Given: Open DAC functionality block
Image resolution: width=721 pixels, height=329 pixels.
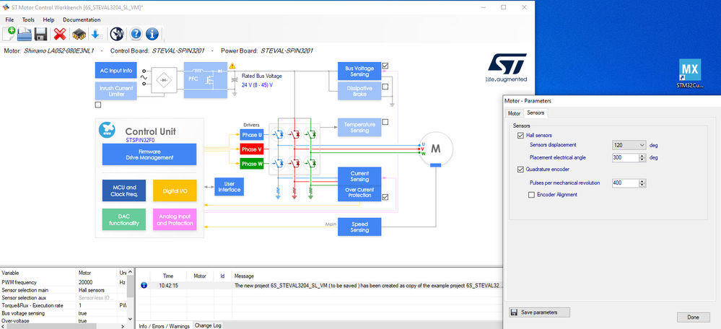Looking at the screenshot, I should pos(124,219).
